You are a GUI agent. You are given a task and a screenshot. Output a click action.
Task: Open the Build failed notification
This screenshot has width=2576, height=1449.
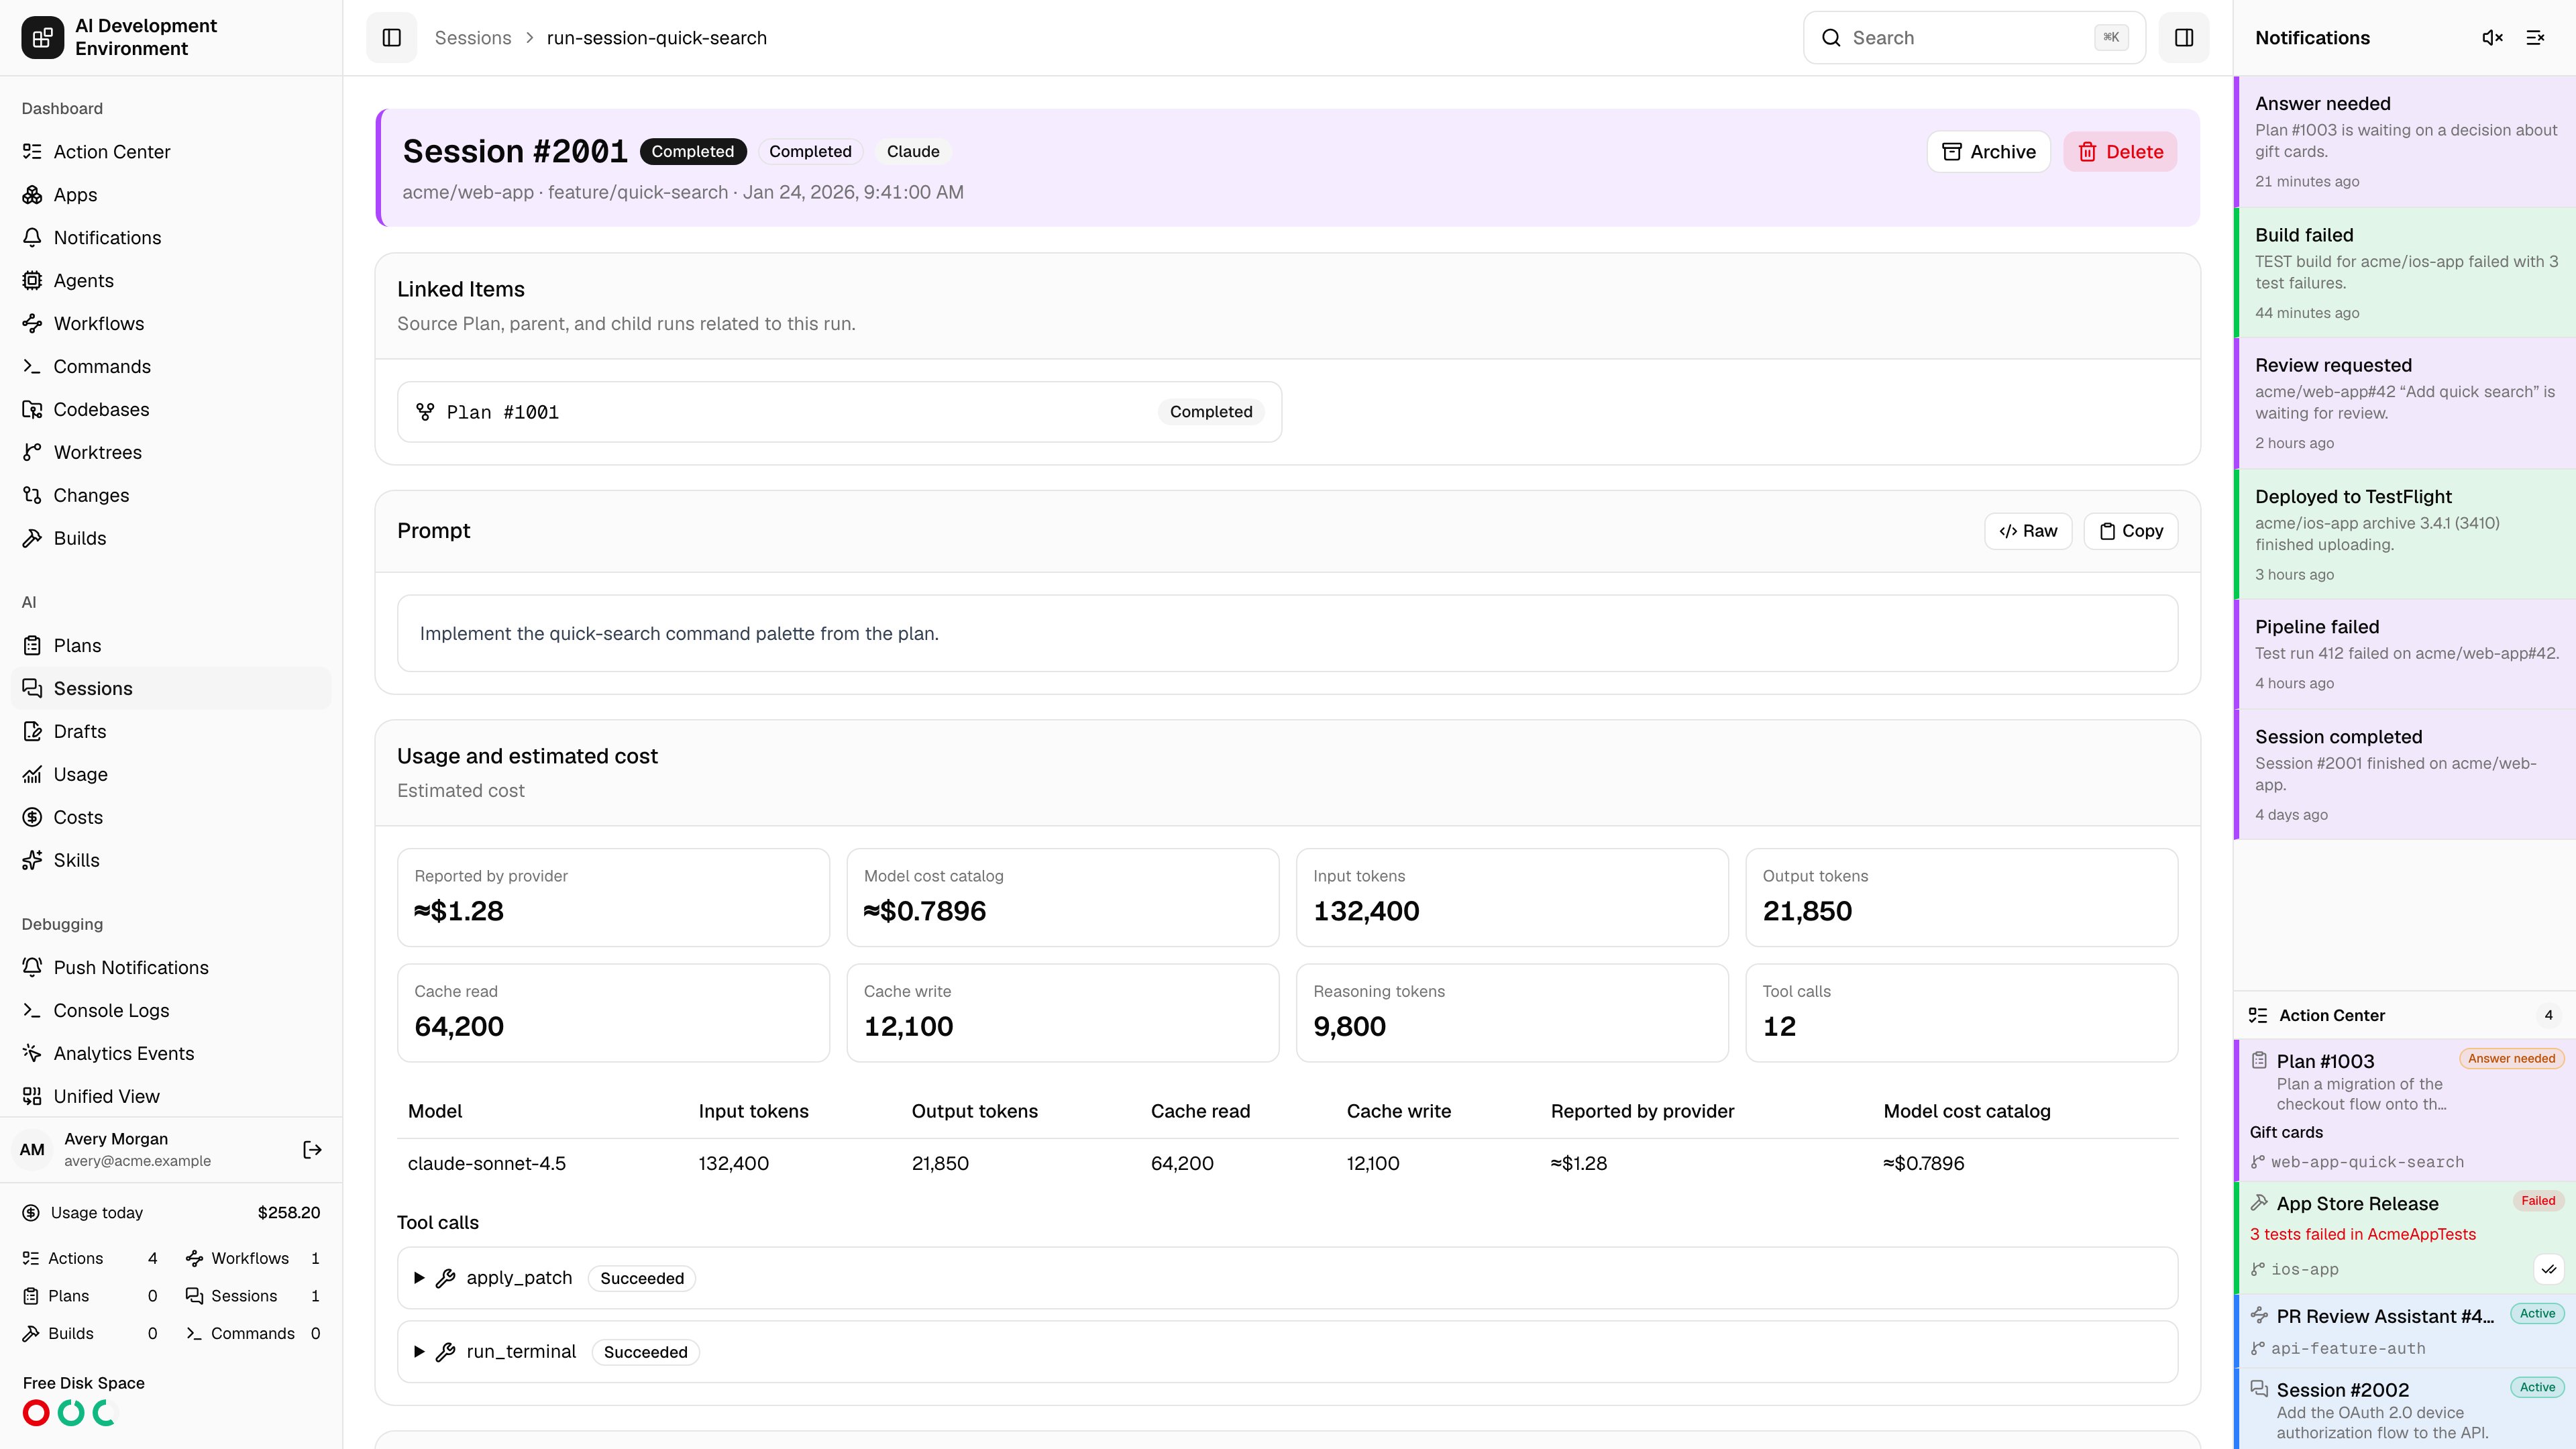pyautogui.click(x=2405, y=273)
